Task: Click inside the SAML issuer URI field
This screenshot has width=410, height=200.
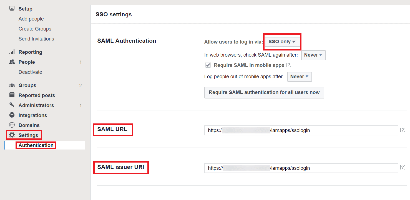Action: (x=301, y=168)
